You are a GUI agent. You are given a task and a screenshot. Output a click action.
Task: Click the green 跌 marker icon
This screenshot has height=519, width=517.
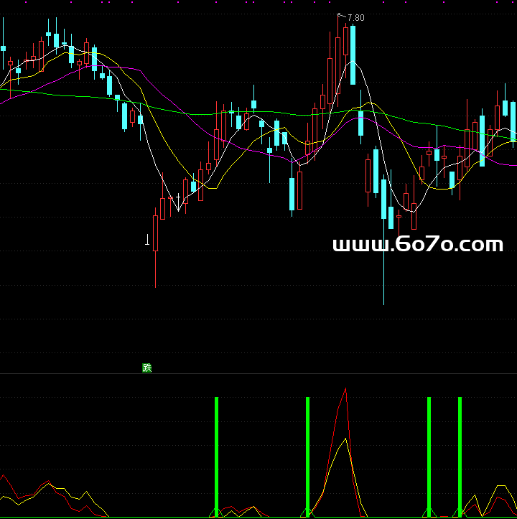(x=147, y=368)
